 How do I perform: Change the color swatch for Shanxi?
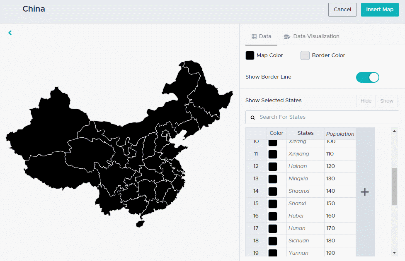tap(273, 204)
